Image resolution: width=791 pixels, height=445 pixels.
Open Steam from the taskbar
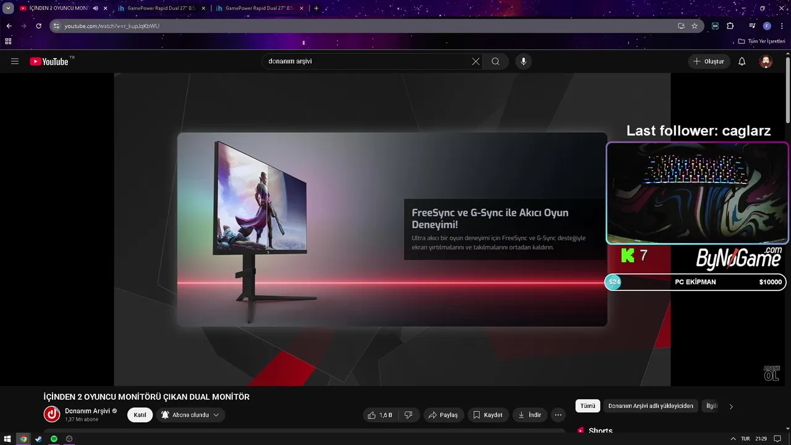[38, 439]
